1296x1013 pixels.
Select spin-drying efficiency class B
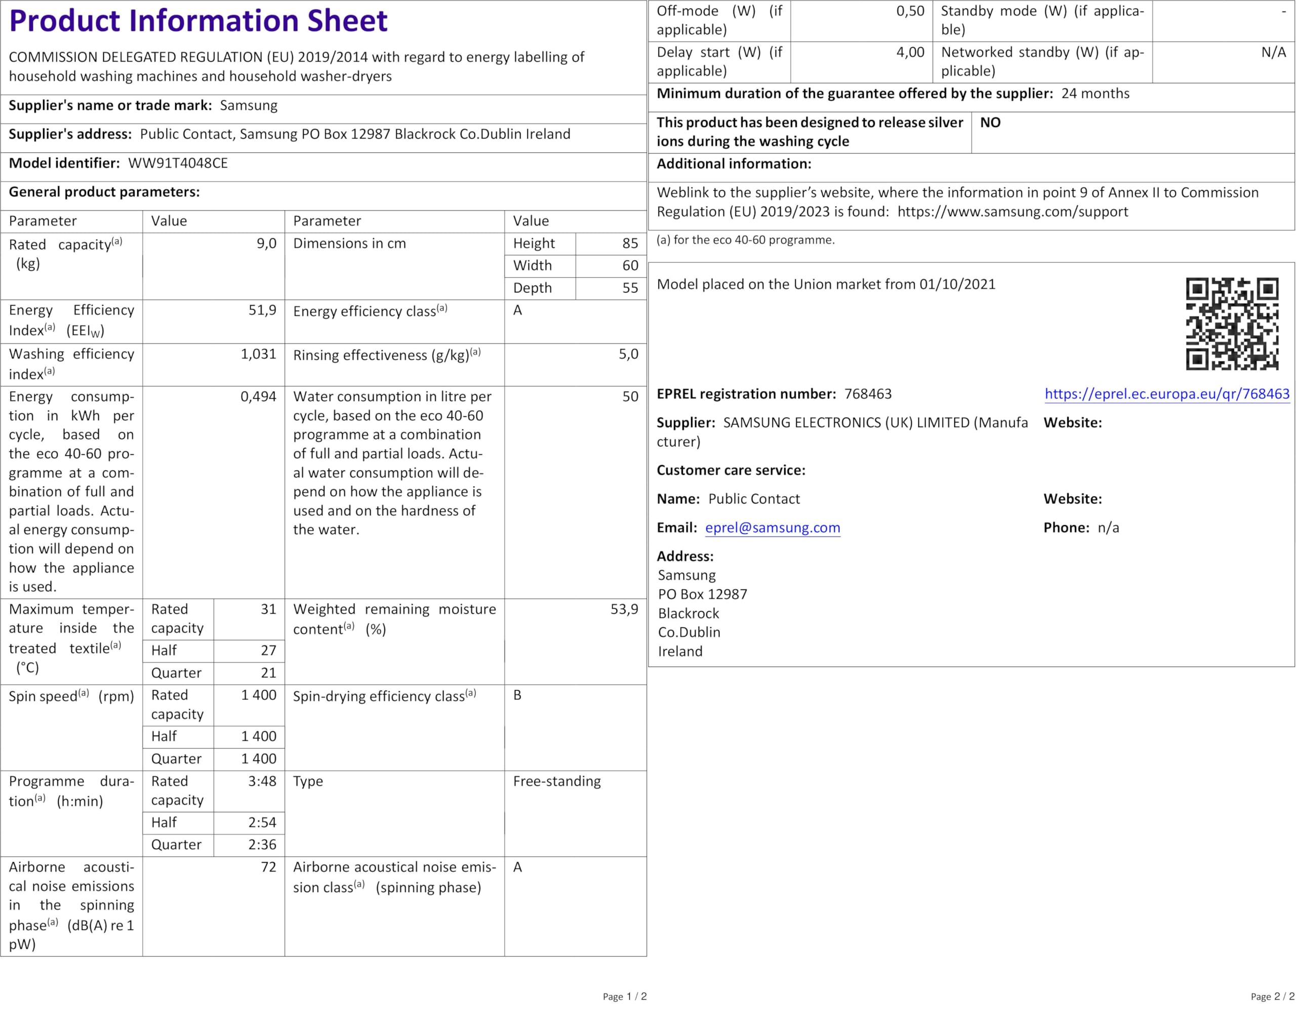click(517, 695)
